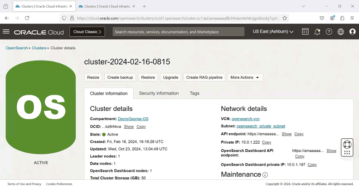The height and width of the screenshot is (188, 359).
Task: Click the Maintenance info icon
Action: pos(265,175)
